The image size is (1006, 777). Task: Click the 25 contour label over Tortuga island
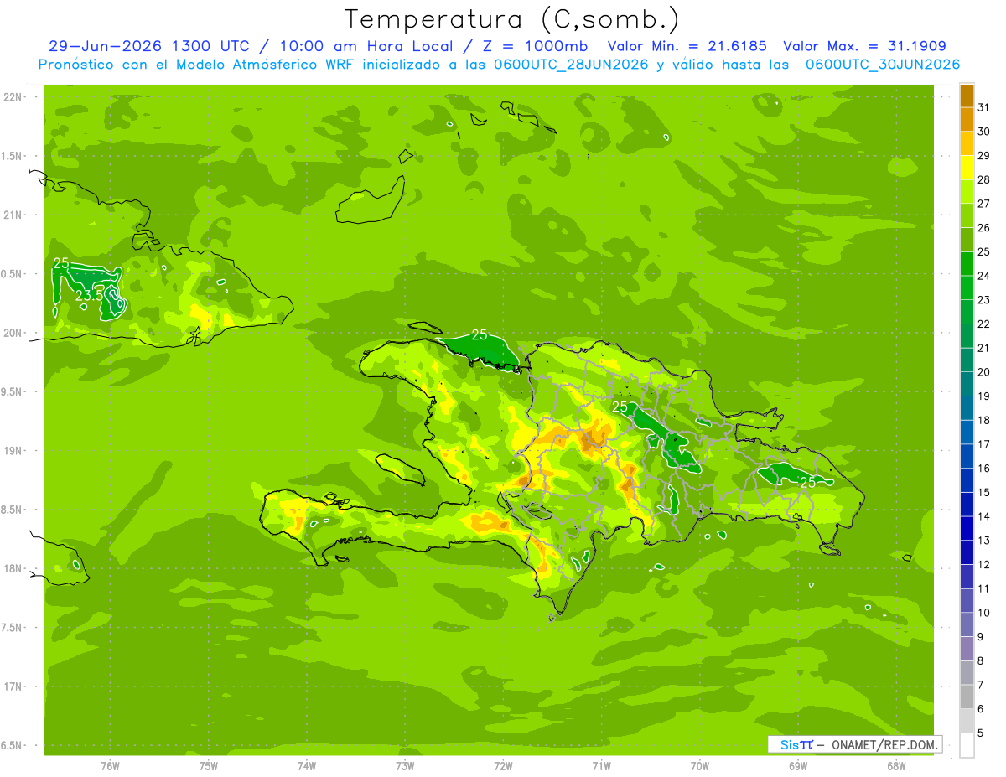480,334
